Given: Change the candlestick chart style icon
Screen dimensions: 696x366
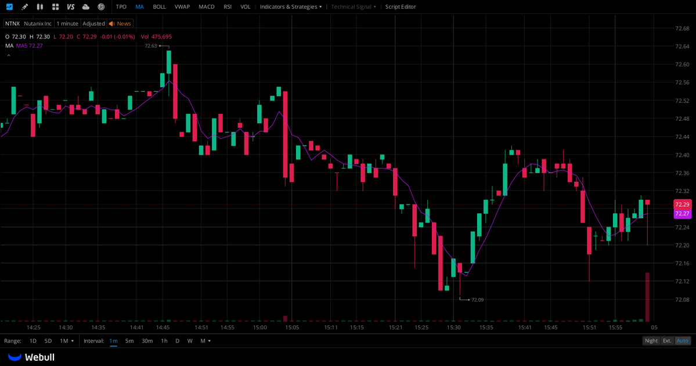Looking at the screenshot, I should click(40, 6).
